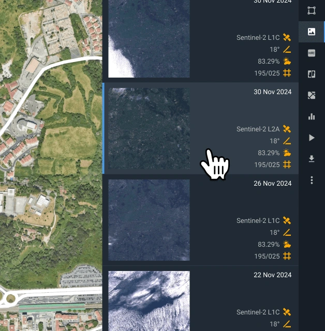The image size is (325, 331).
Task: Click the topmost Sentinel-2 L1C thumbnail
Action: coord(149,39)
